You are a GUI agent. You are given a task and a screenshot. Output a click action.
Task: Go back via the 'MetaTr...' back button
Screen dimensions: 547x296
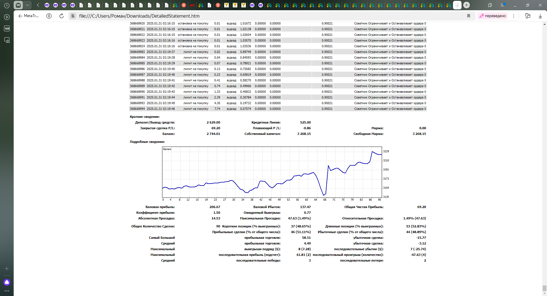tap(28, 16)
